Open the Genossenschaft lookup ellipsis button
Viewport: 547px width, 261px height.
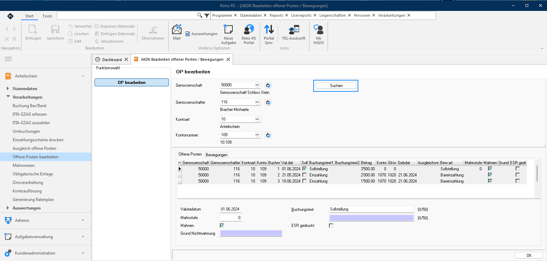tap(257, 85)
